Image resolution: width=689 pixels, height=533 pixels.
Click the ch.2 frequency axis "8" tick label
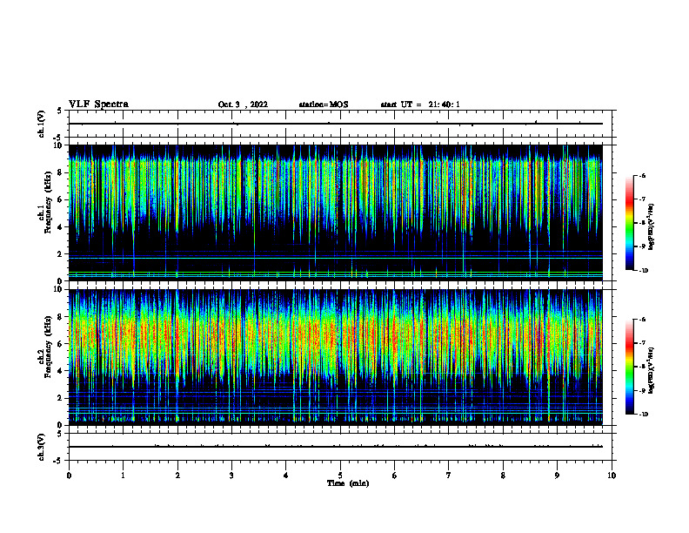coord(60,317)
